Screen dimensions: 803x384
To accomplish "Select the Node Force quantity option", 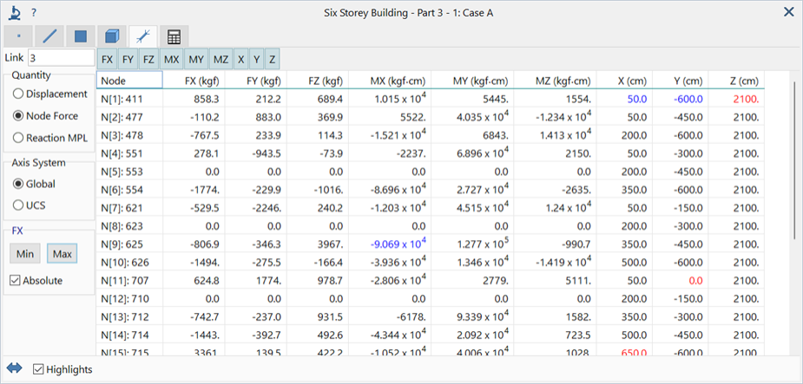I will click(46, 116).
